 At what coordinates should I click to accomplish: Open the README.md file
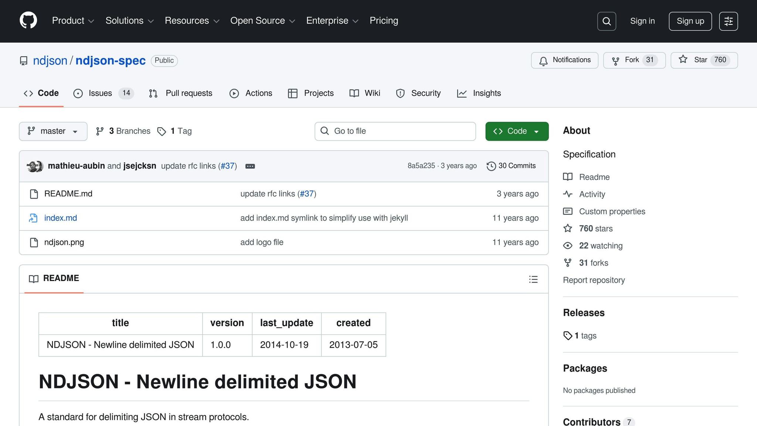(68, 194)
